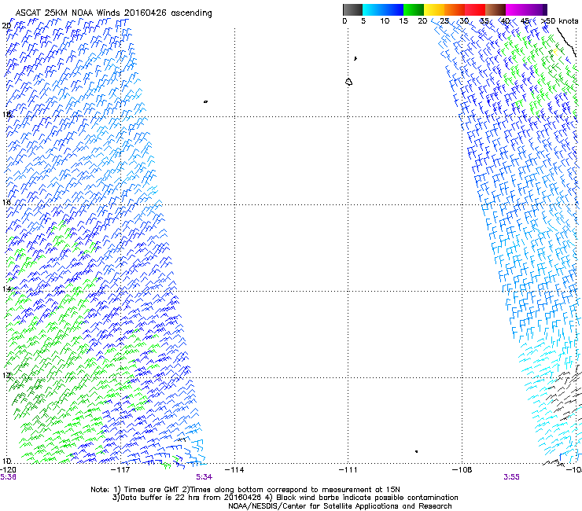Click the purple time stamp '5:34'
This screenshot has width=582, height=511.
204,477
